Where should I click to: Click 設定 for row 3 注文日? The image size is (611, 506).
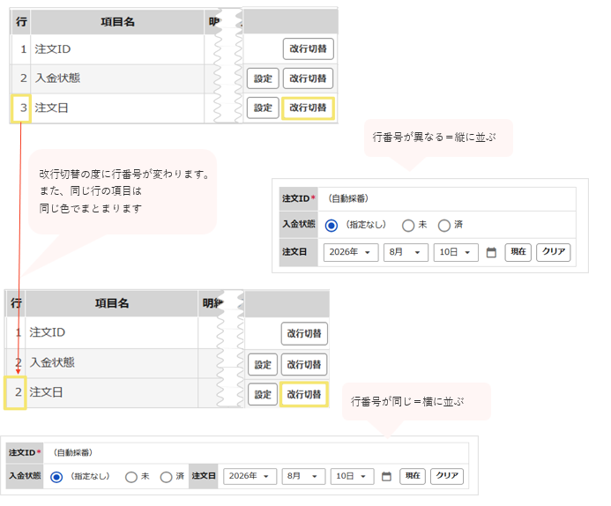[x=263, y=108]
